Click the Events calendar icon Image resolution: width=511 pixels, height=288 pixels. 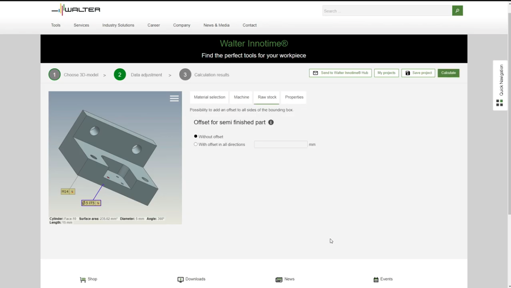pyautogui.click(x=376, y=280)
